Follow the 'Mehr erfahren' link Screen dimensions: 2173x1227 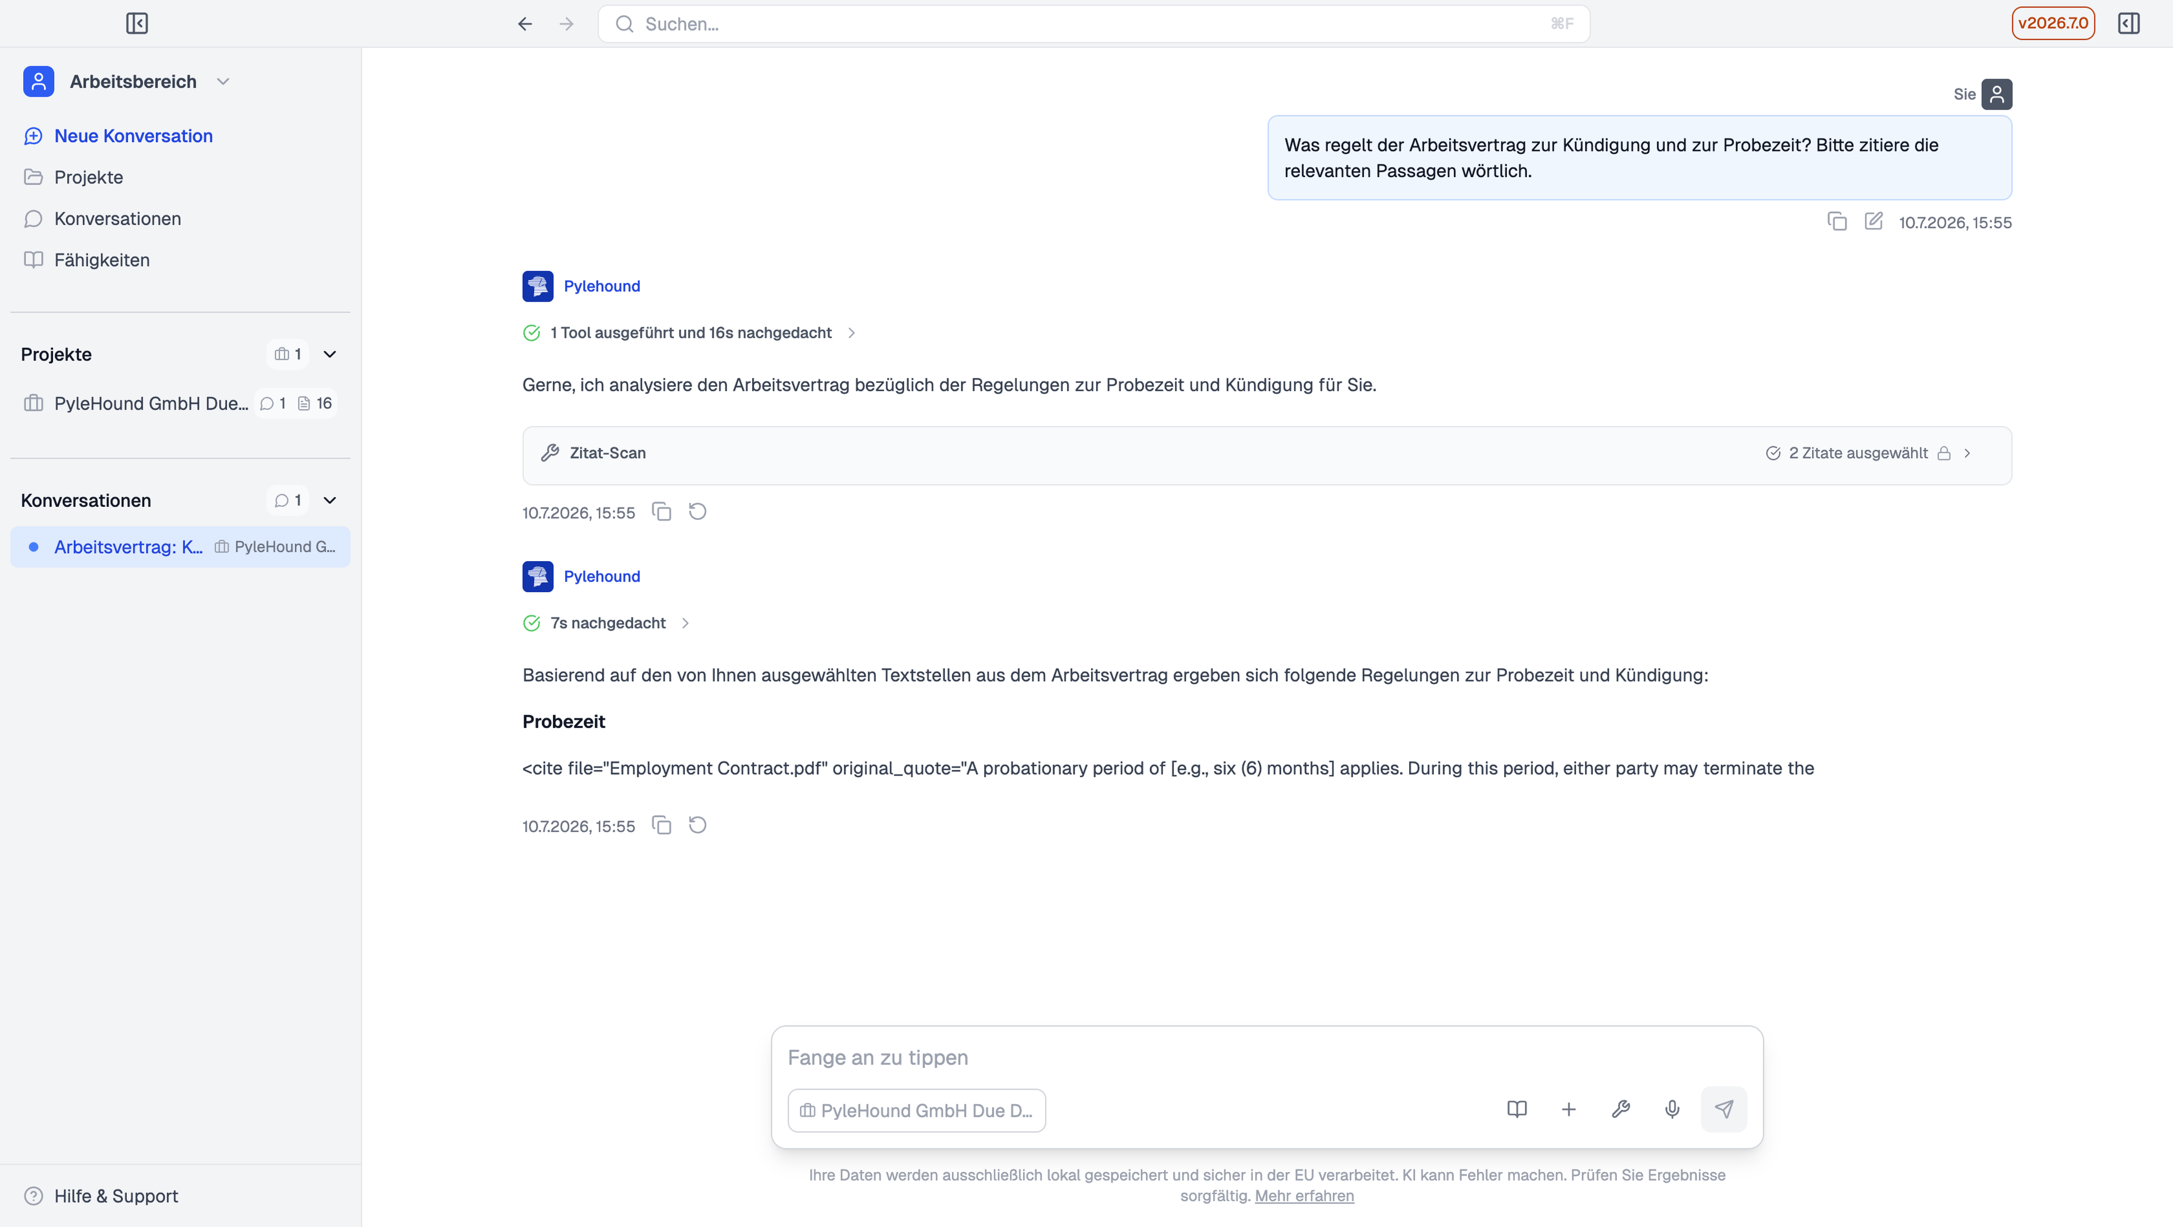click(x=1304, y=1196)
